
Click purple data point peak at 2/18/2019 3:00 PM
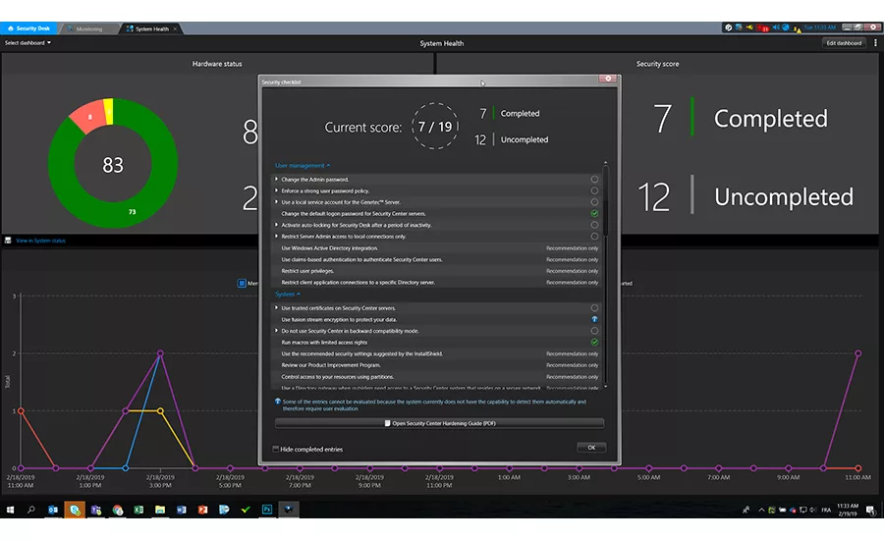[x=160, y=353]
